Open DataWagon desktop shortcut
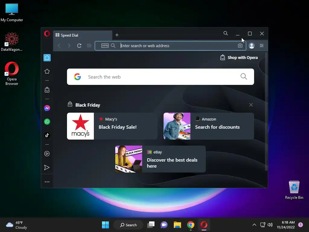Image resolution: width=309 pixels, height=232 pixels. (x=12, y=42)
